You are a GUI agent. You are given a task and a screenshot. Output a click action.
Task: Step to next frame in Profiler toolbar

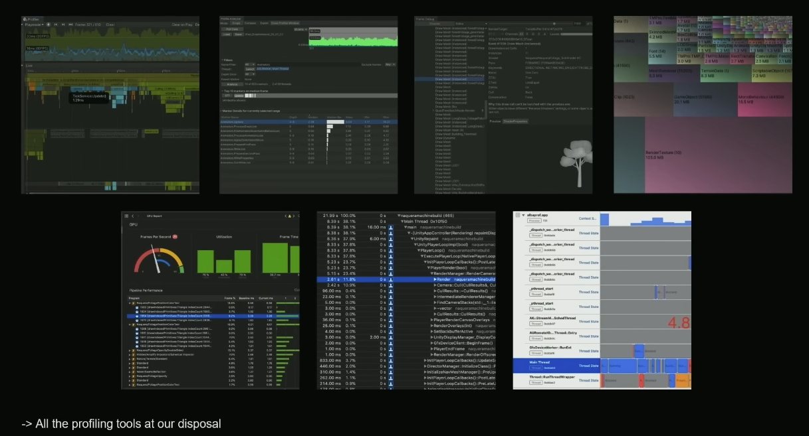click(63, 25)
